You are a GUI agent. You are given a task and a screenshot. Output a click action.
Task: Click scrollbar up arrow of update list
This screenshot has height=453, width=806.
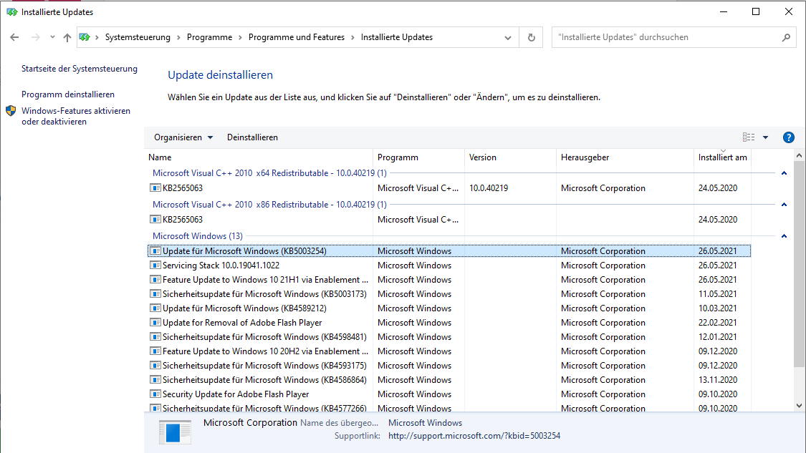[x=799, y=155]
